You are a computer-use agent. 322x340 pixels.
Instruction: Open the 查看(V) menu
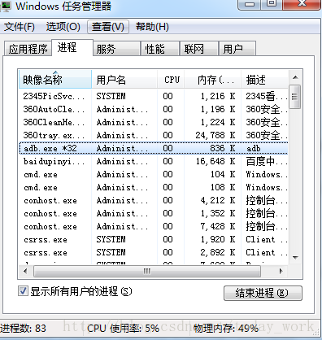point(108,27)
